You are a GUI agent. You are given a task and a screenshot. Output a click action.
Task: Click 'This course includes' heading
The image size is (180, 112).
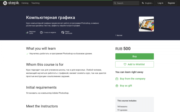coord(127,101)
